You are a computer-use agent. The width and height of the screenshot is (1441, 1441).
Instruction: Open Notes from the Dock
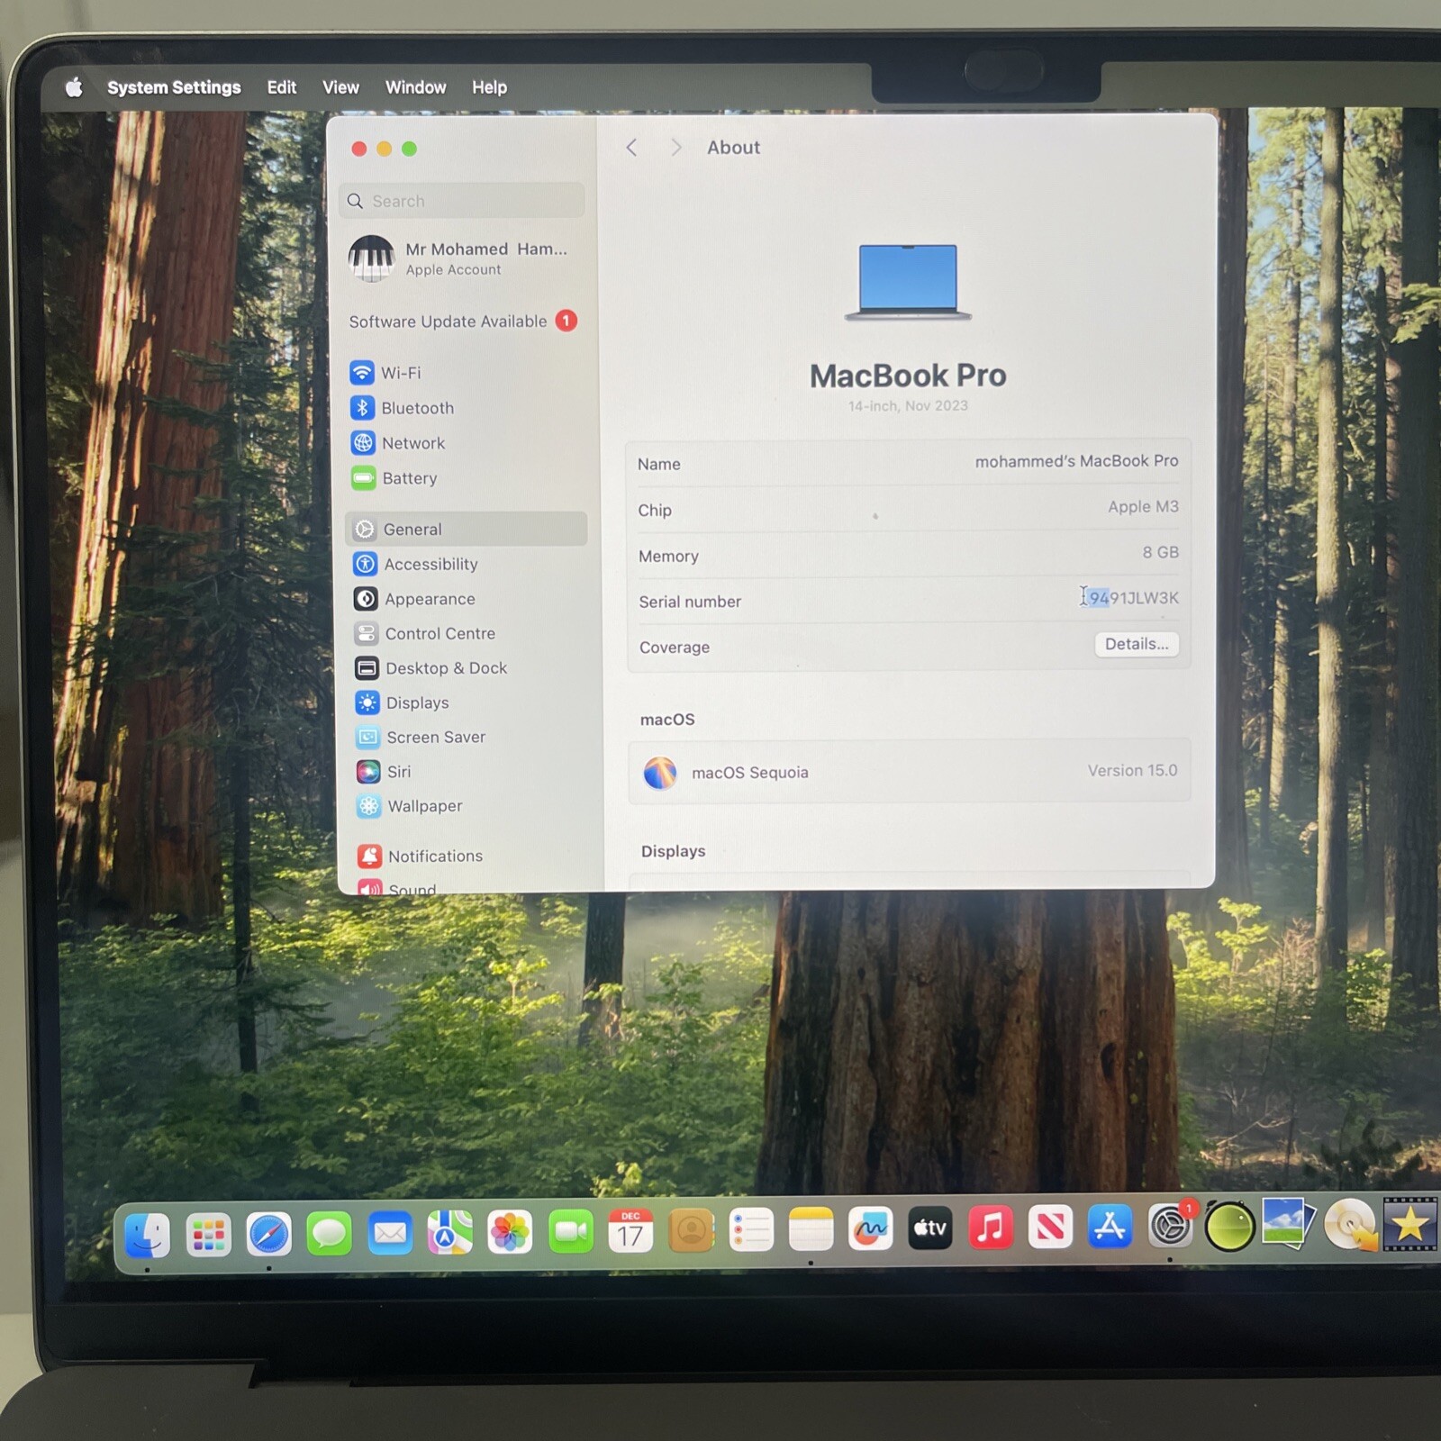tap(811, 1229)
